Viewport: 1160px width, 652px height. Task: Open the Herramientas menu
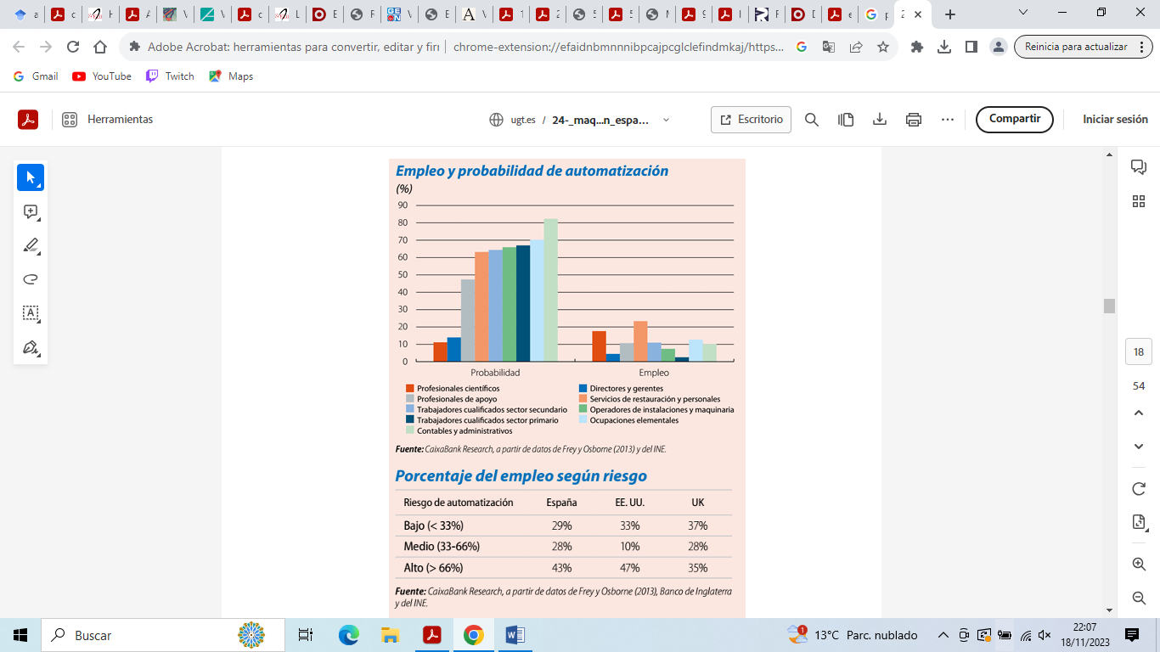[x=108, y=120]
